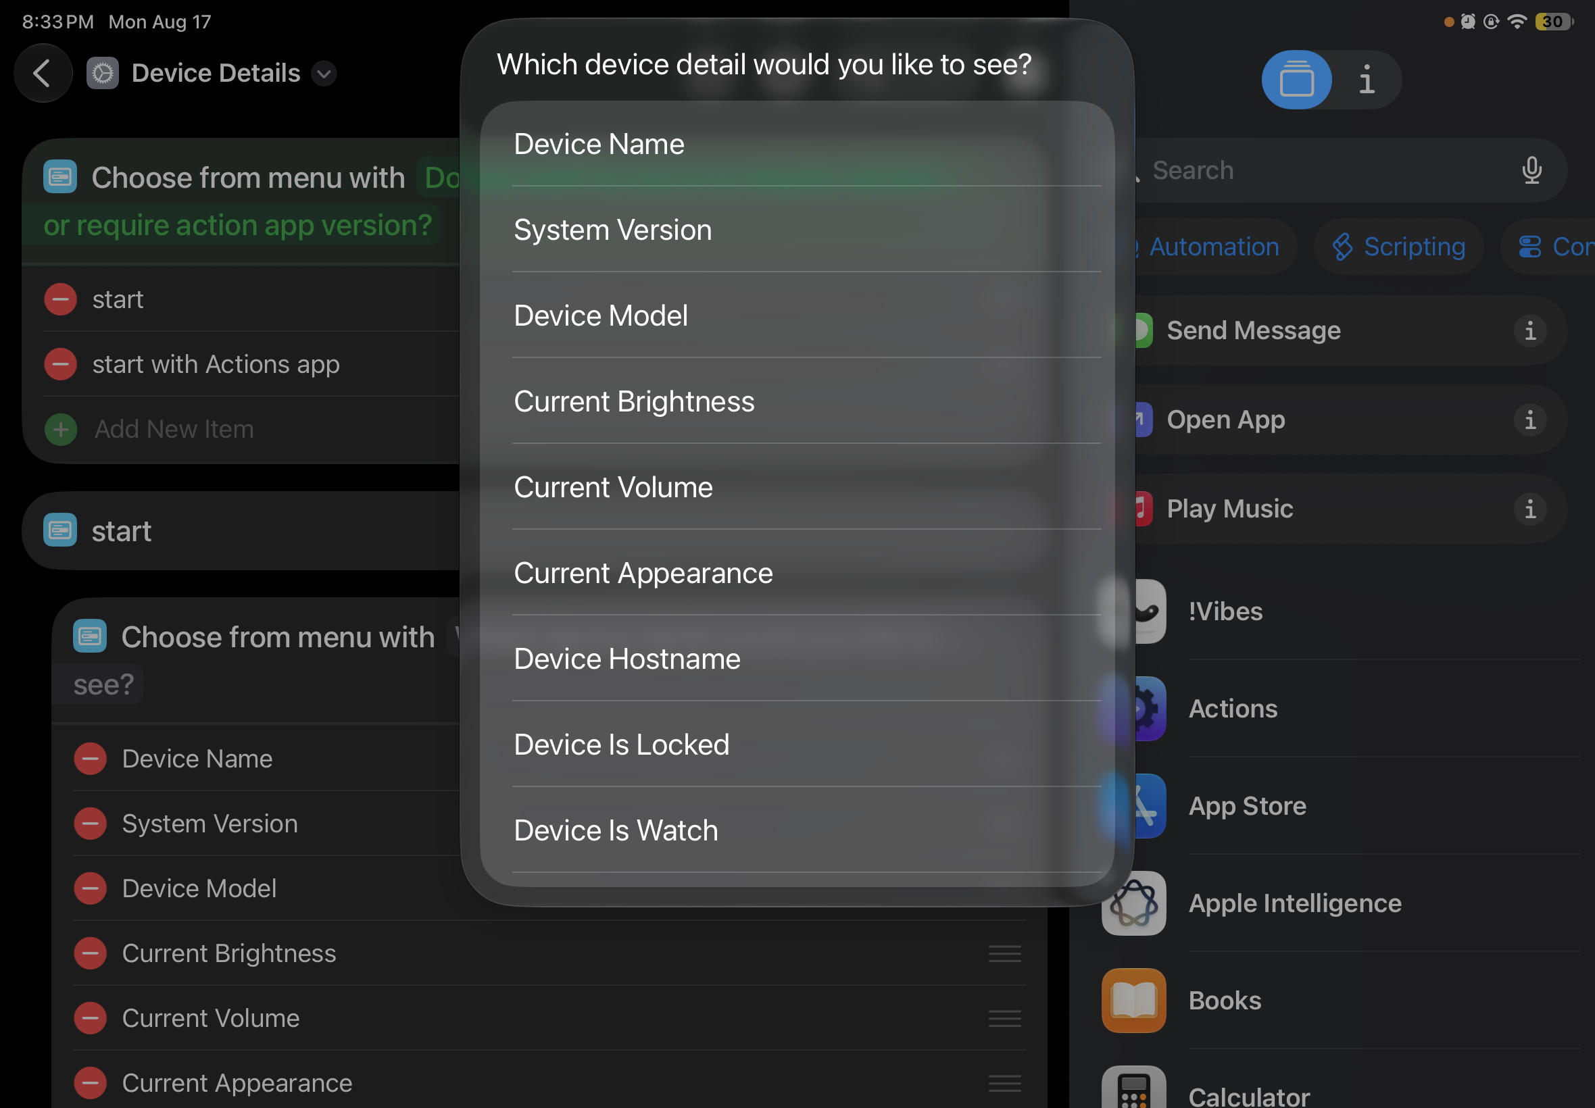
Task: Remove the 'start' menu item
Action: click(x=60, y=299)
